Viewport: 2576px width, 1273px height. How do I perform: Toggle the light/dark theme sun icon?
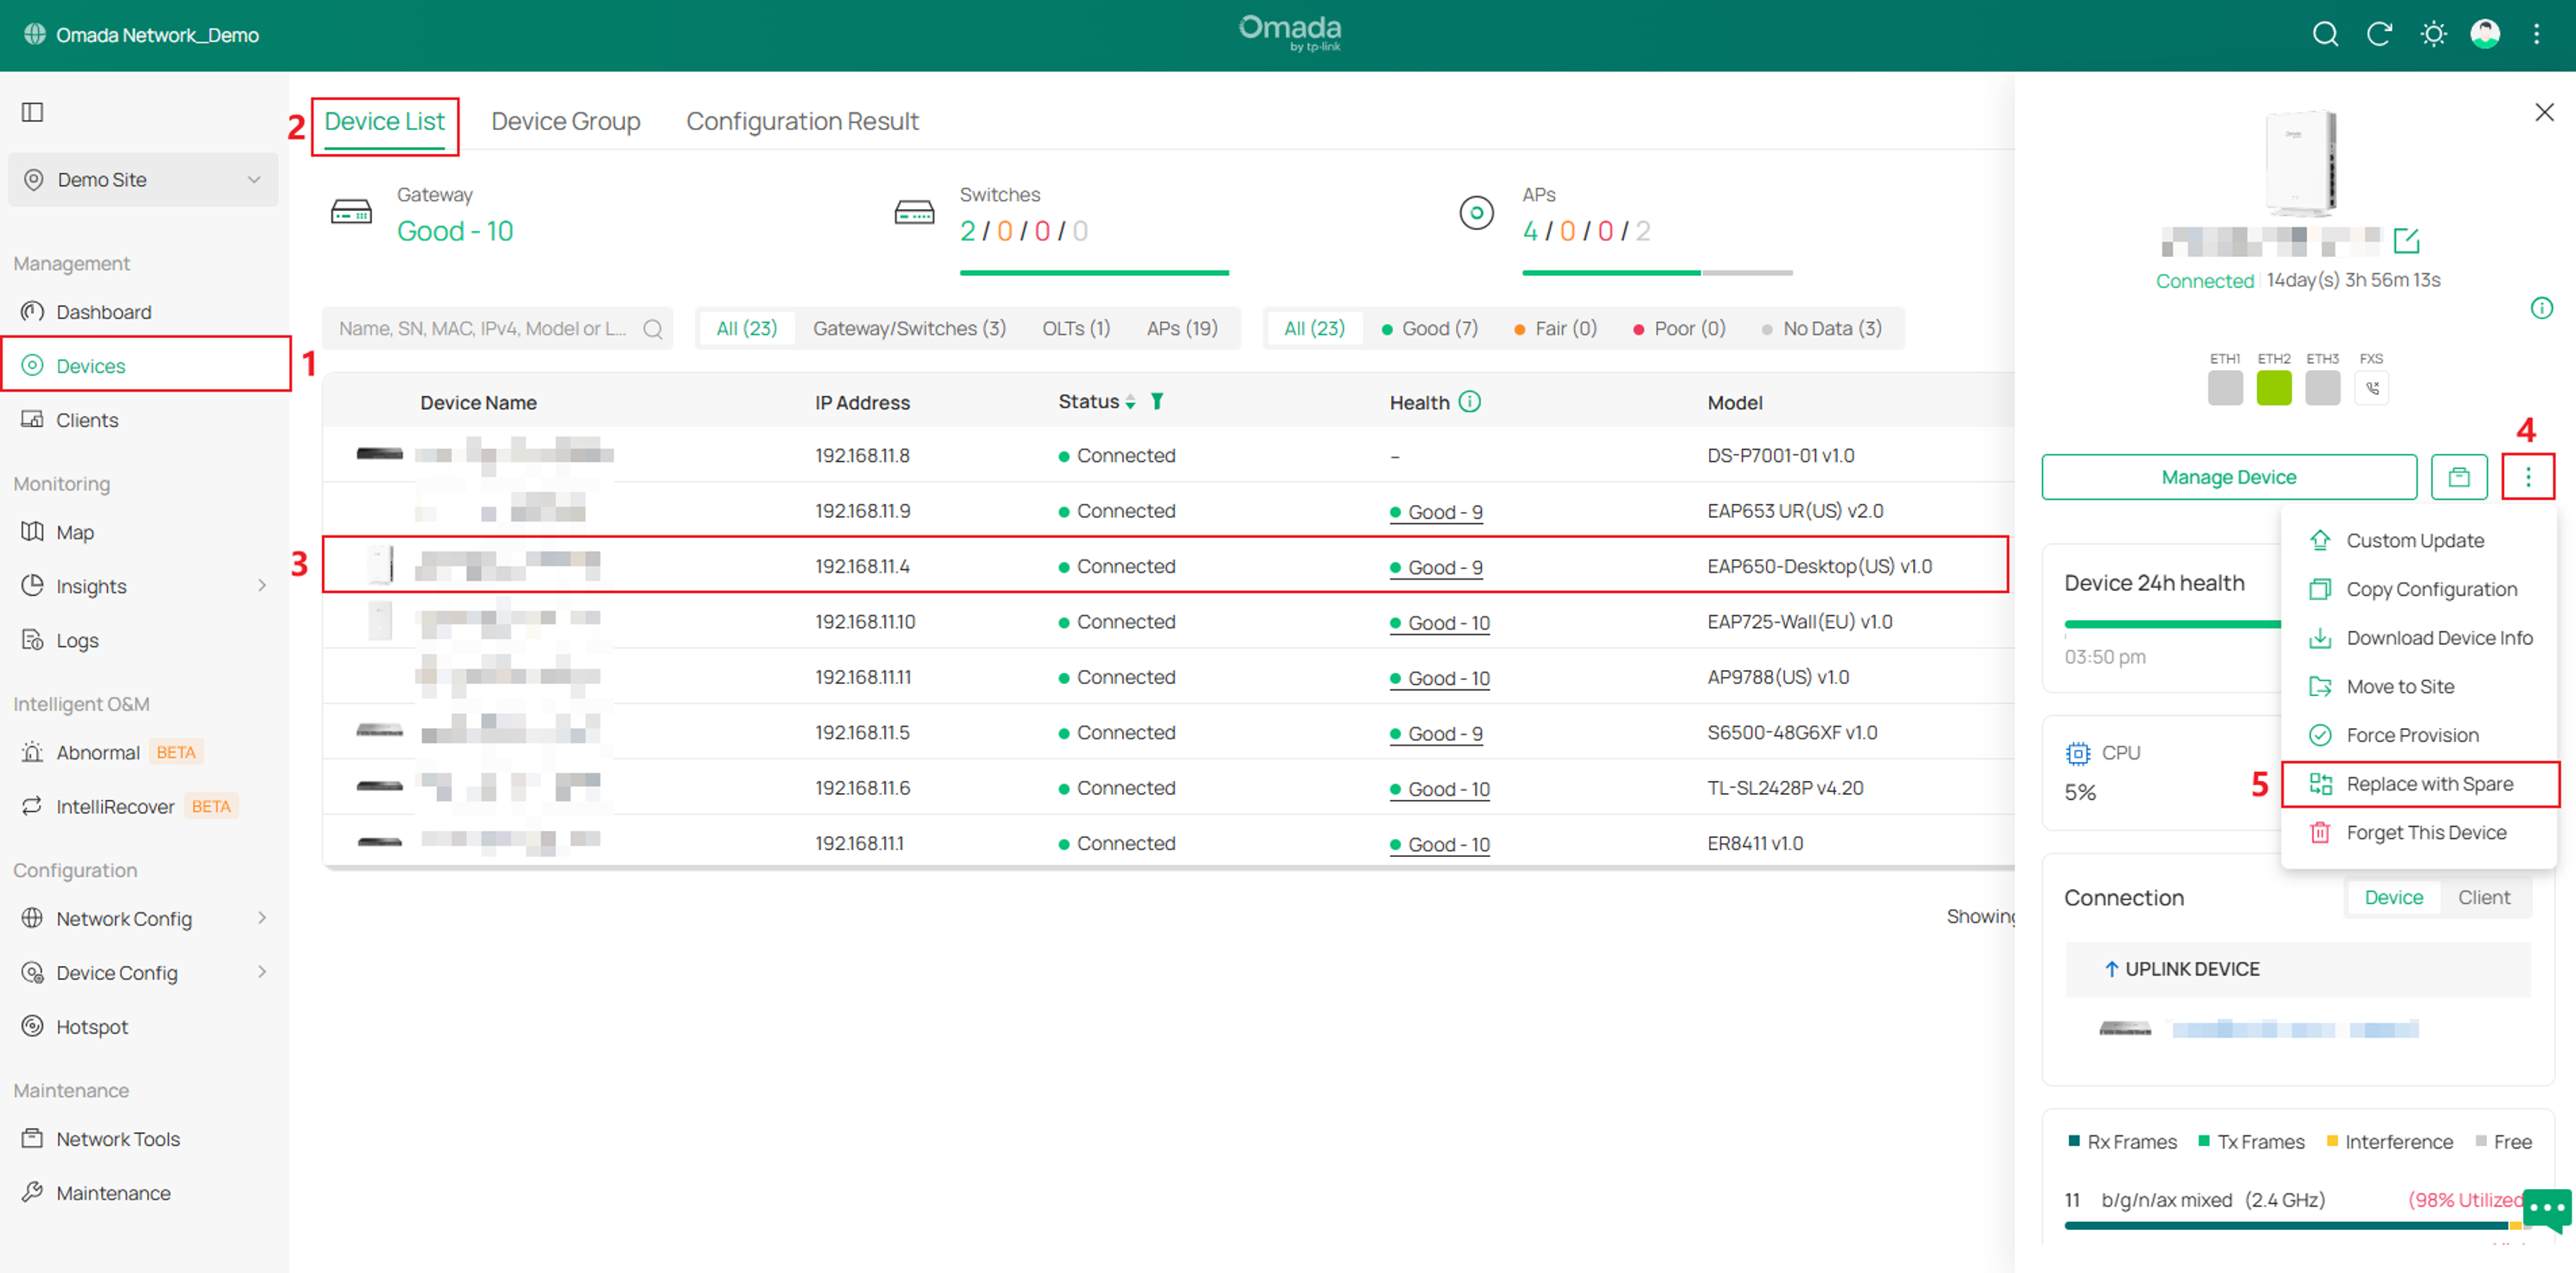2433,35
